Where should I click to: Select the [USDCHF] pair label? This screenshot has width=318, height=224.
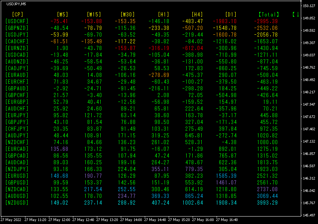(x=17, y=21)
